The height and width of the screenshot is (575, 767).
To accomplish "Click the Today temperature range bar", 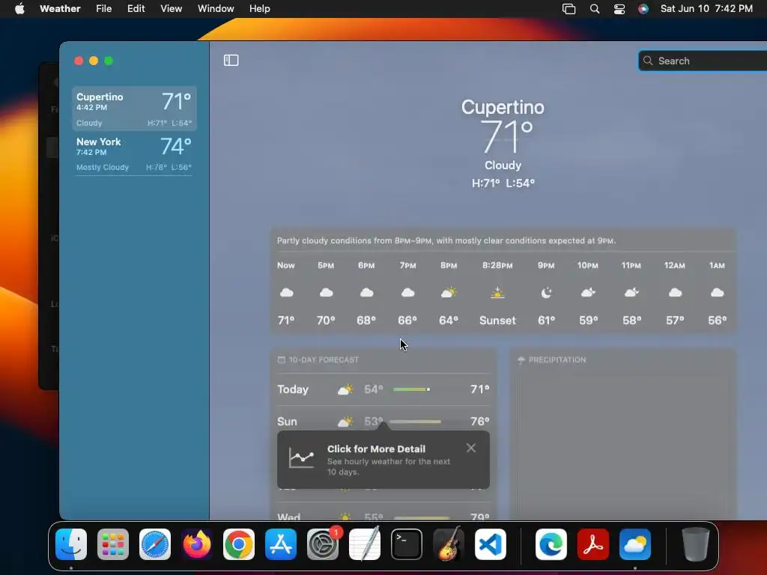I will click(411, 389).
